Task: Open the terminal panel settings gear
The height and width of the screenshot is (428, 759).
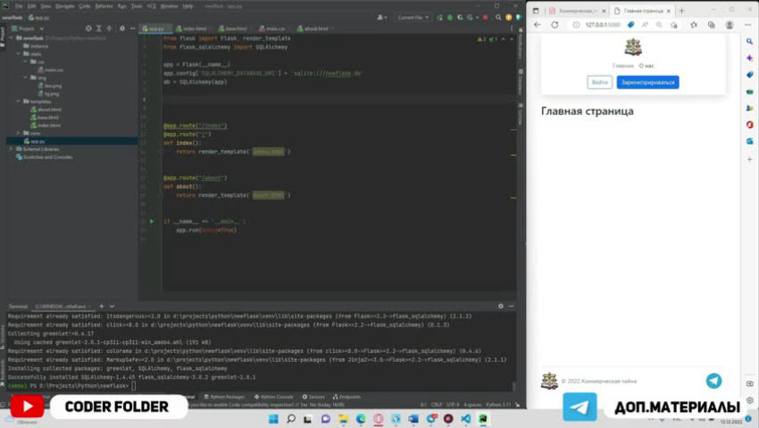Action: coord(501,306)
